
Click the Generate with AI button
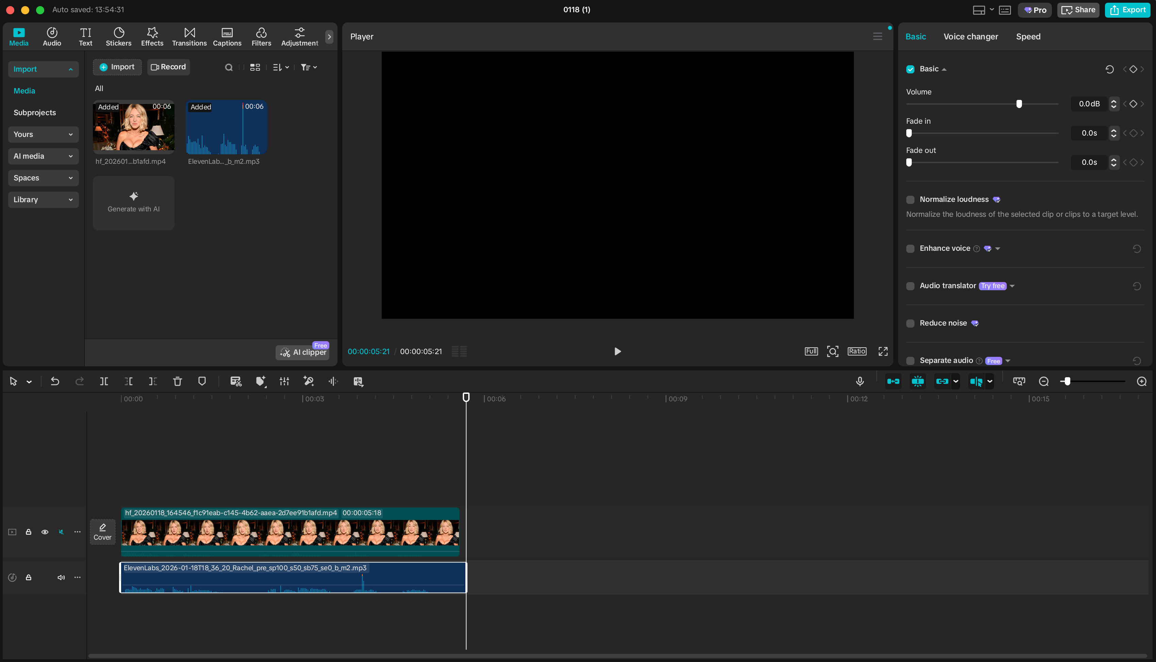coord(133,203)
